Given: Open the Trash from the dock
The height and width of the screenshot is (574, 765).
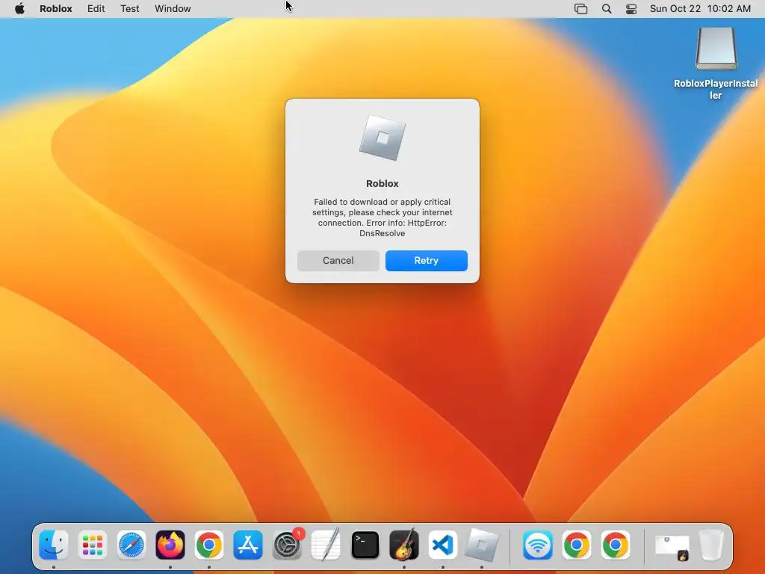Looking at the screenshot, I should tap(711, 545).
